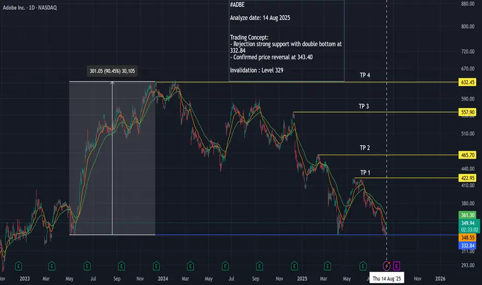Open the June 2024 earnings marker
The height and width of the screenshot is (285, 482).
225,266
